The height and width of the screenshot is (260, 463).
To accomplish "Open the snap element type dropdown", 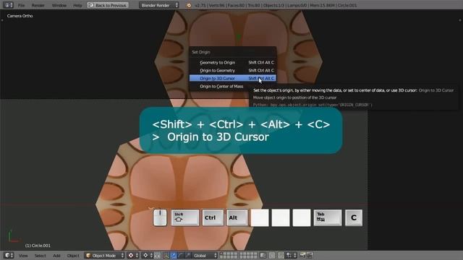I will pos(291,256).
